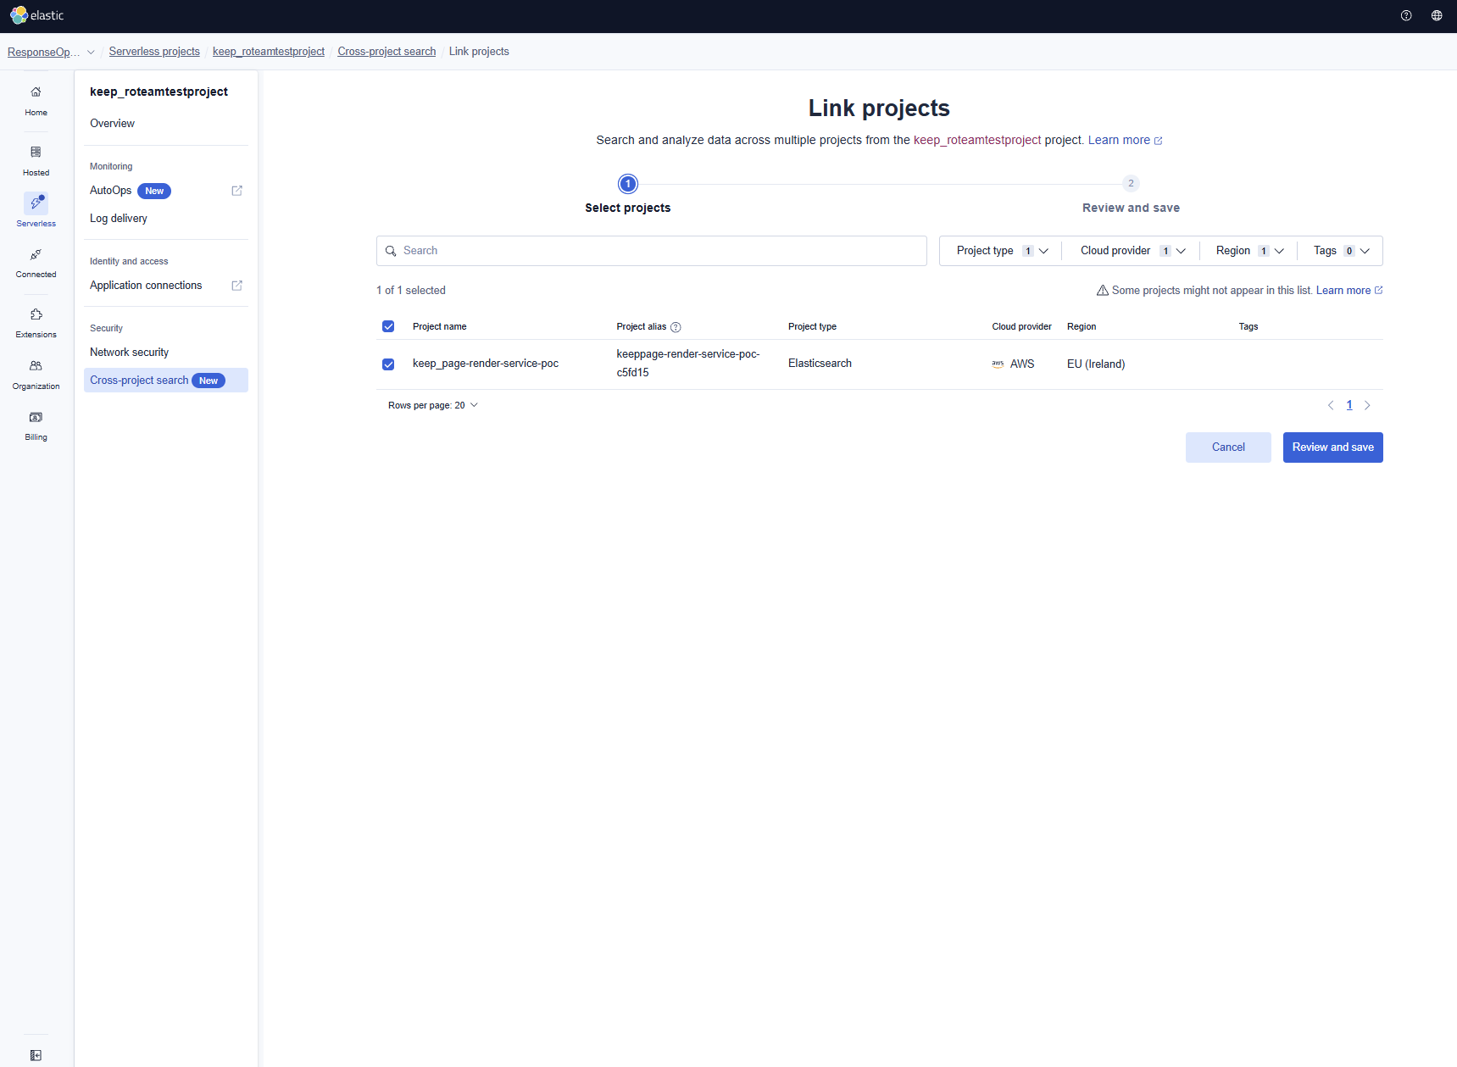Open Learn more link about missing projects
The height and width of the screenshot is (1067, 1457).
(1349, 291)
